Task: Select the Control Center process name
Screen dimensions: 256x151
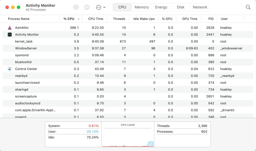Action: click(x=26, y=69)
